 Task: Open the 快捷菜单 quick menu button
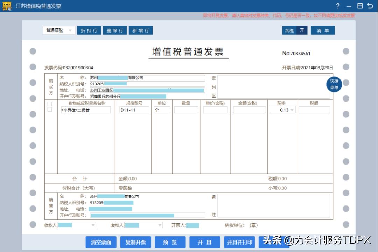pyautogui.click(x=334, y=84)
